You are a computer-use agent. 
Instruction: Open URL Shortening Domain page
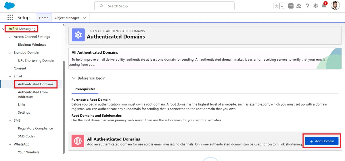36,61
